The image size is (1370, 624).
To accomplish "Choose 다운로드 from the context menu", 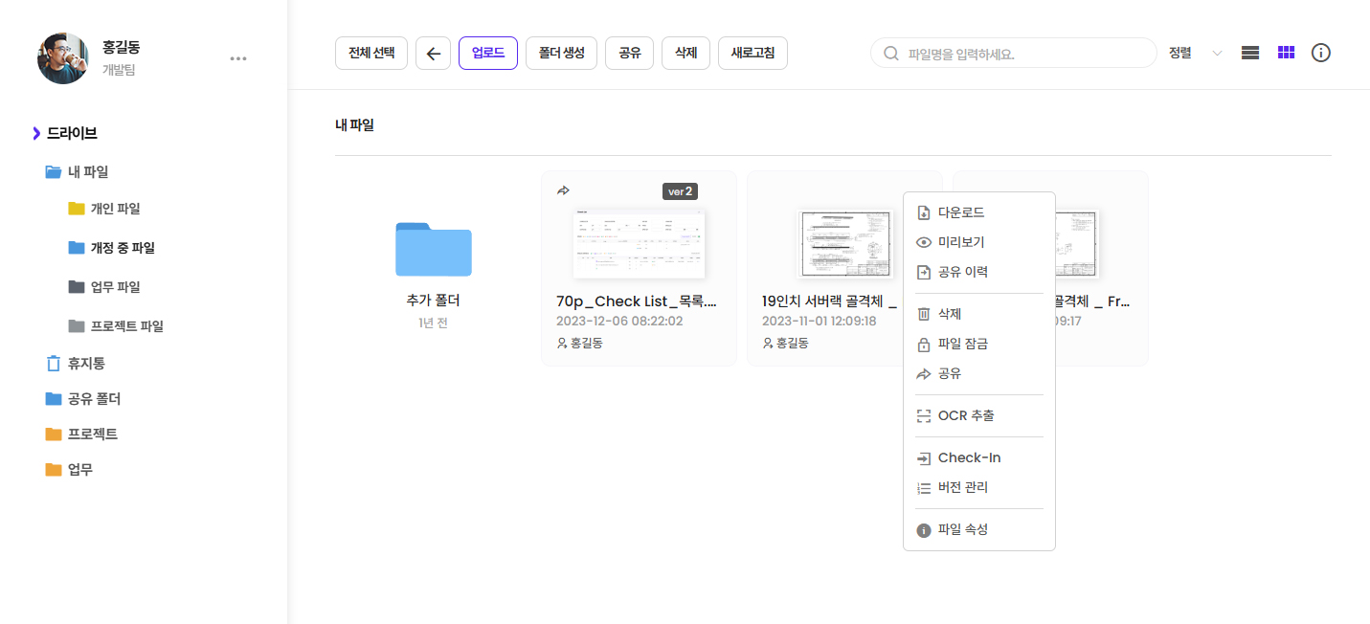I will click(x=960, y=212).
